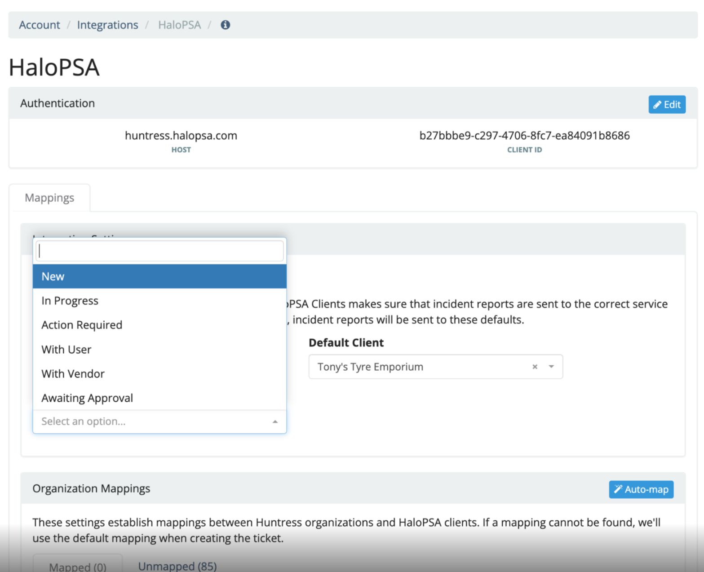
Task: Expand the Default Client dropdown arrow
Action: (551, 367)
